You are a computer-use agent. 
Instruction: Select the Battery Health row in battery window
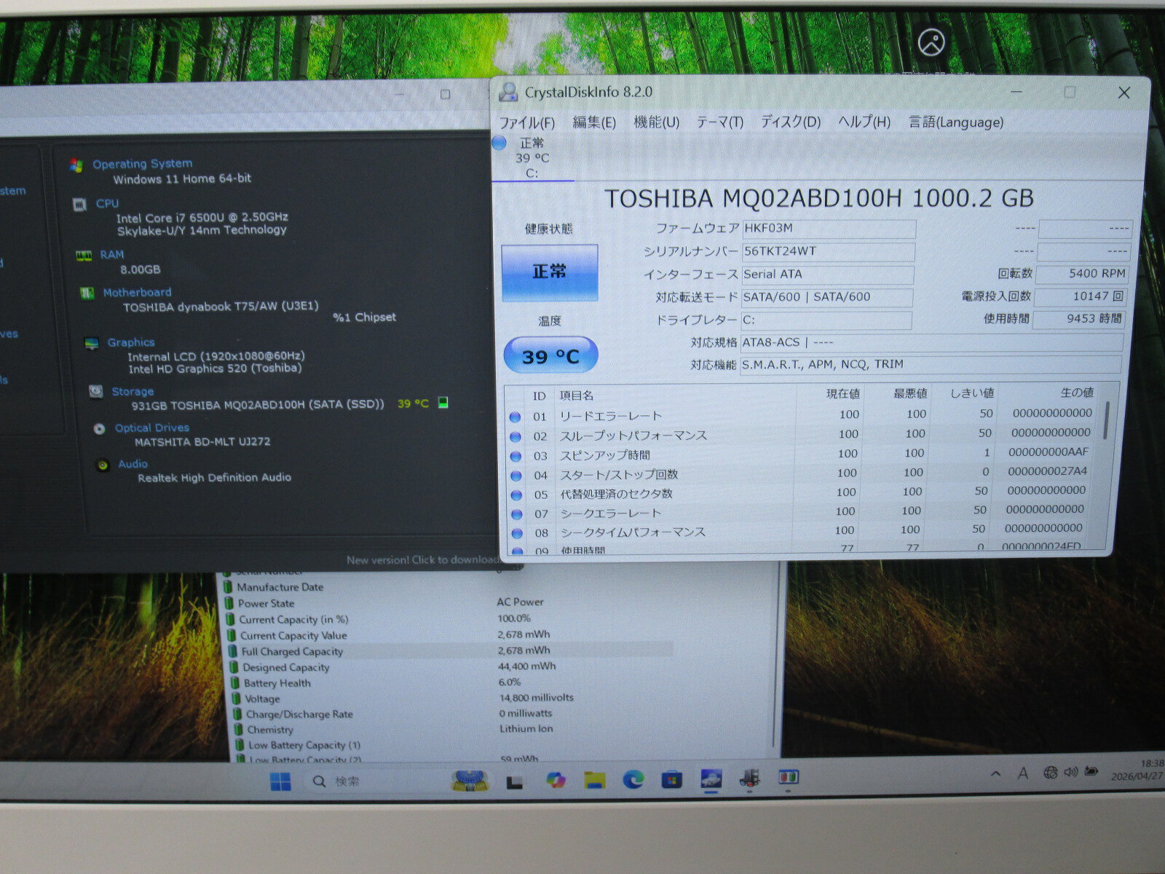(x=451, y=683)
